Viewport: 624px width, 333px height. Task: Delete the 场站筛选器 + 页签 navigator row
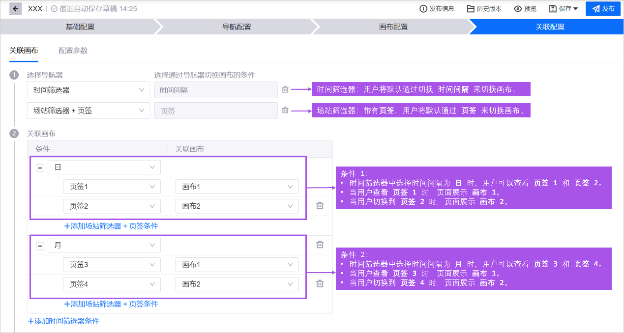click(x=285, y=111)
